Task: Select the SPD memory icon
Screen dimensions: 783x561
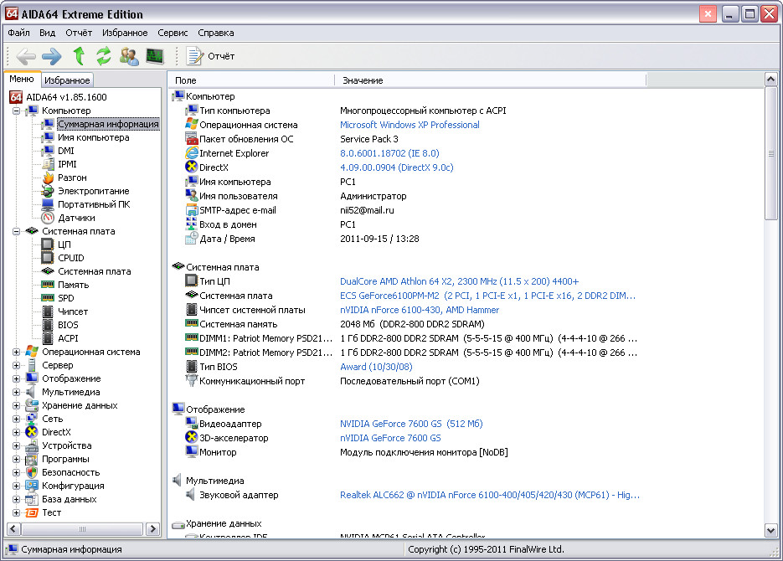Action: 48,298
